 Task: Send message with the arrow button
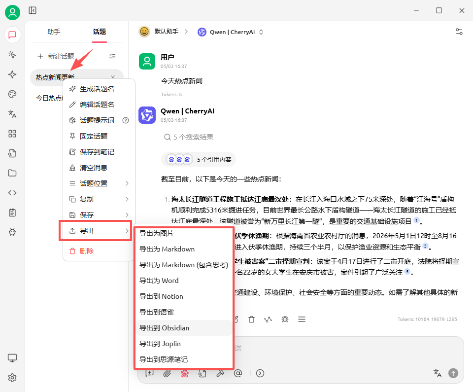(x=453, y=373)
